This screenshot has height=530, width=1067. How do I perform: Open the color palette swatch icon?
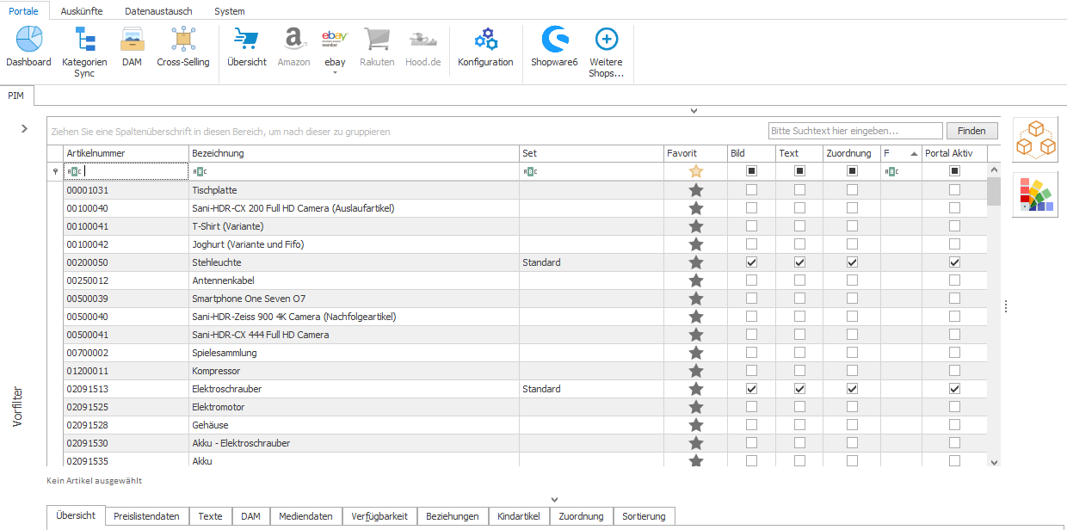click(1035, 194)
